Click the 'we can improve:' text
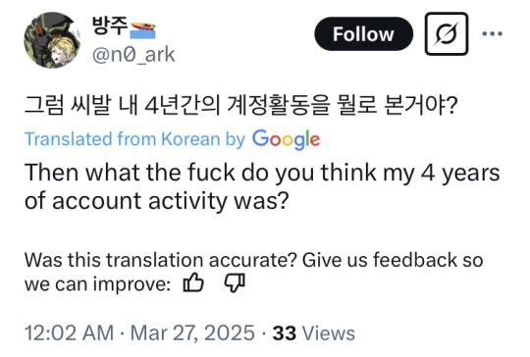Screen dimensions: 530x357 point(97,284)
